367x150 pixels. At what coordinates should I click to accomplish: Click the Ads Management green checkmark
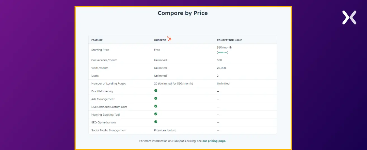point(156,98)
